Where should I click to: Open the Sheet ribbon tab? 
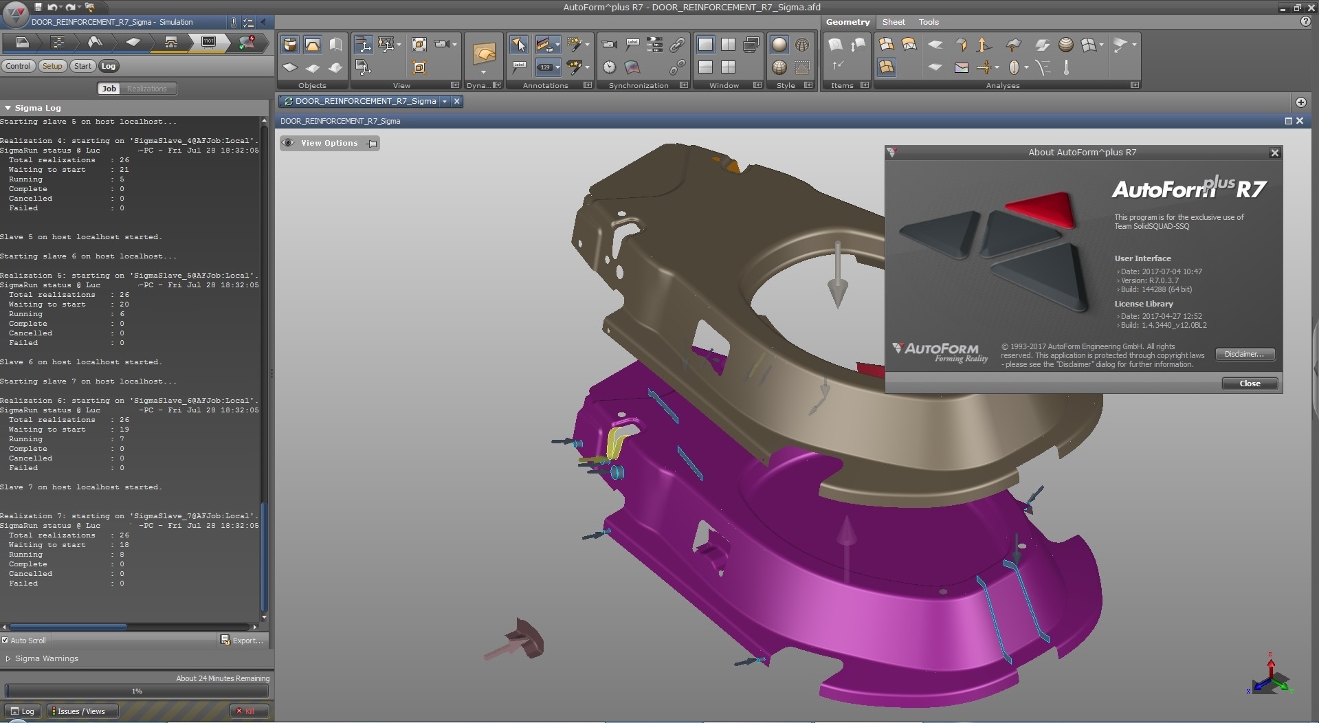point(894,22)
